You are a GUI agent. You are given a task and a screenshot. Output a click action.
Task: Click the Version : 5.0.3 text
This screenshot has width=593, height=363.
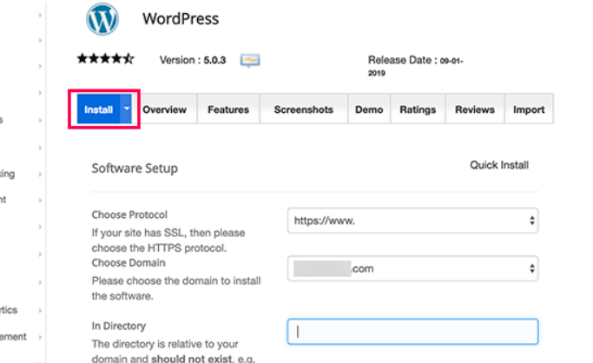point(193,60)
